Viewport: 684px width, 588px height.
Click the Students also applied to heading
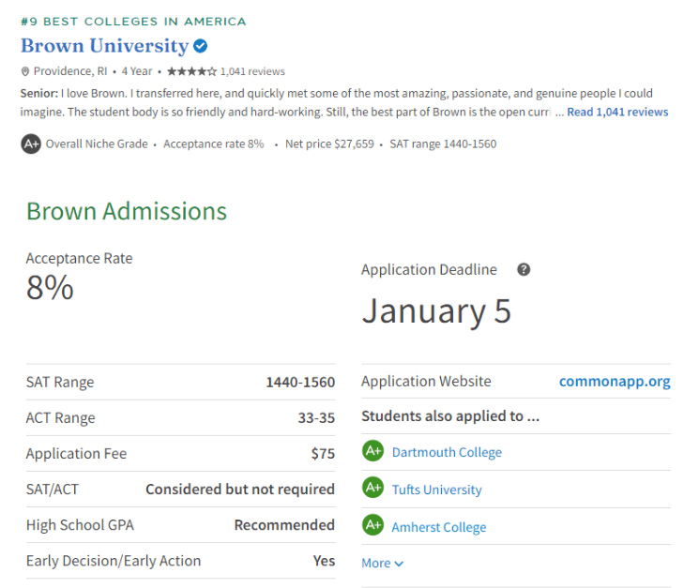click(450, 416)
